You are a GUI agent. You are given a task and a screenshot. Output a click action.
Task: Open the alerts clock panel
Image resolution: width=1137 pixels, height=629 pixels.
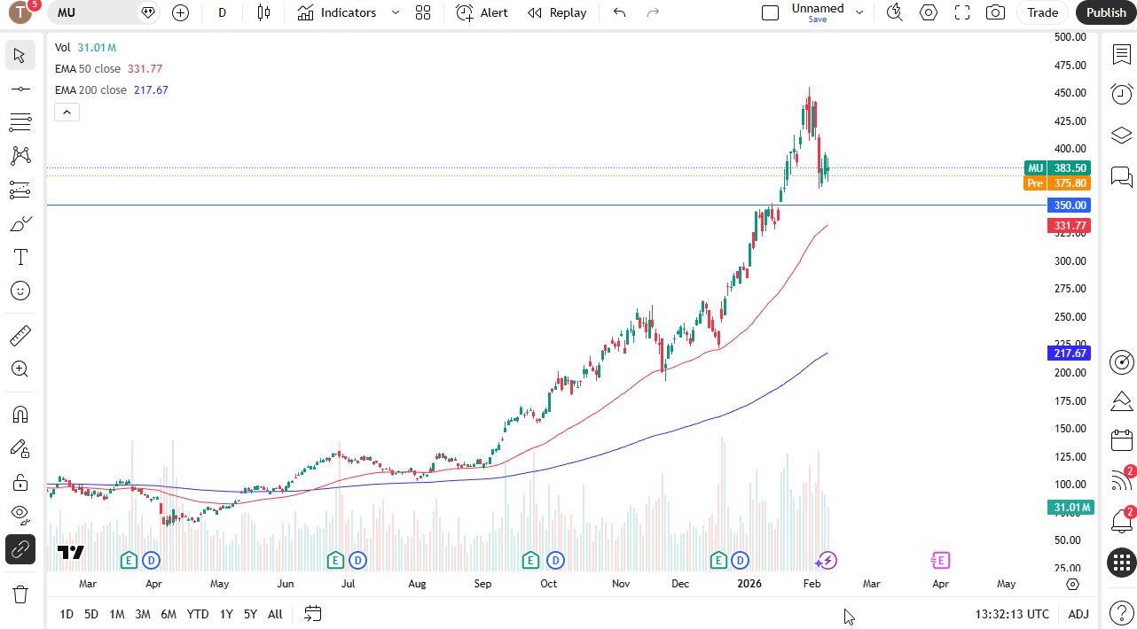(x=1122, y=94)
